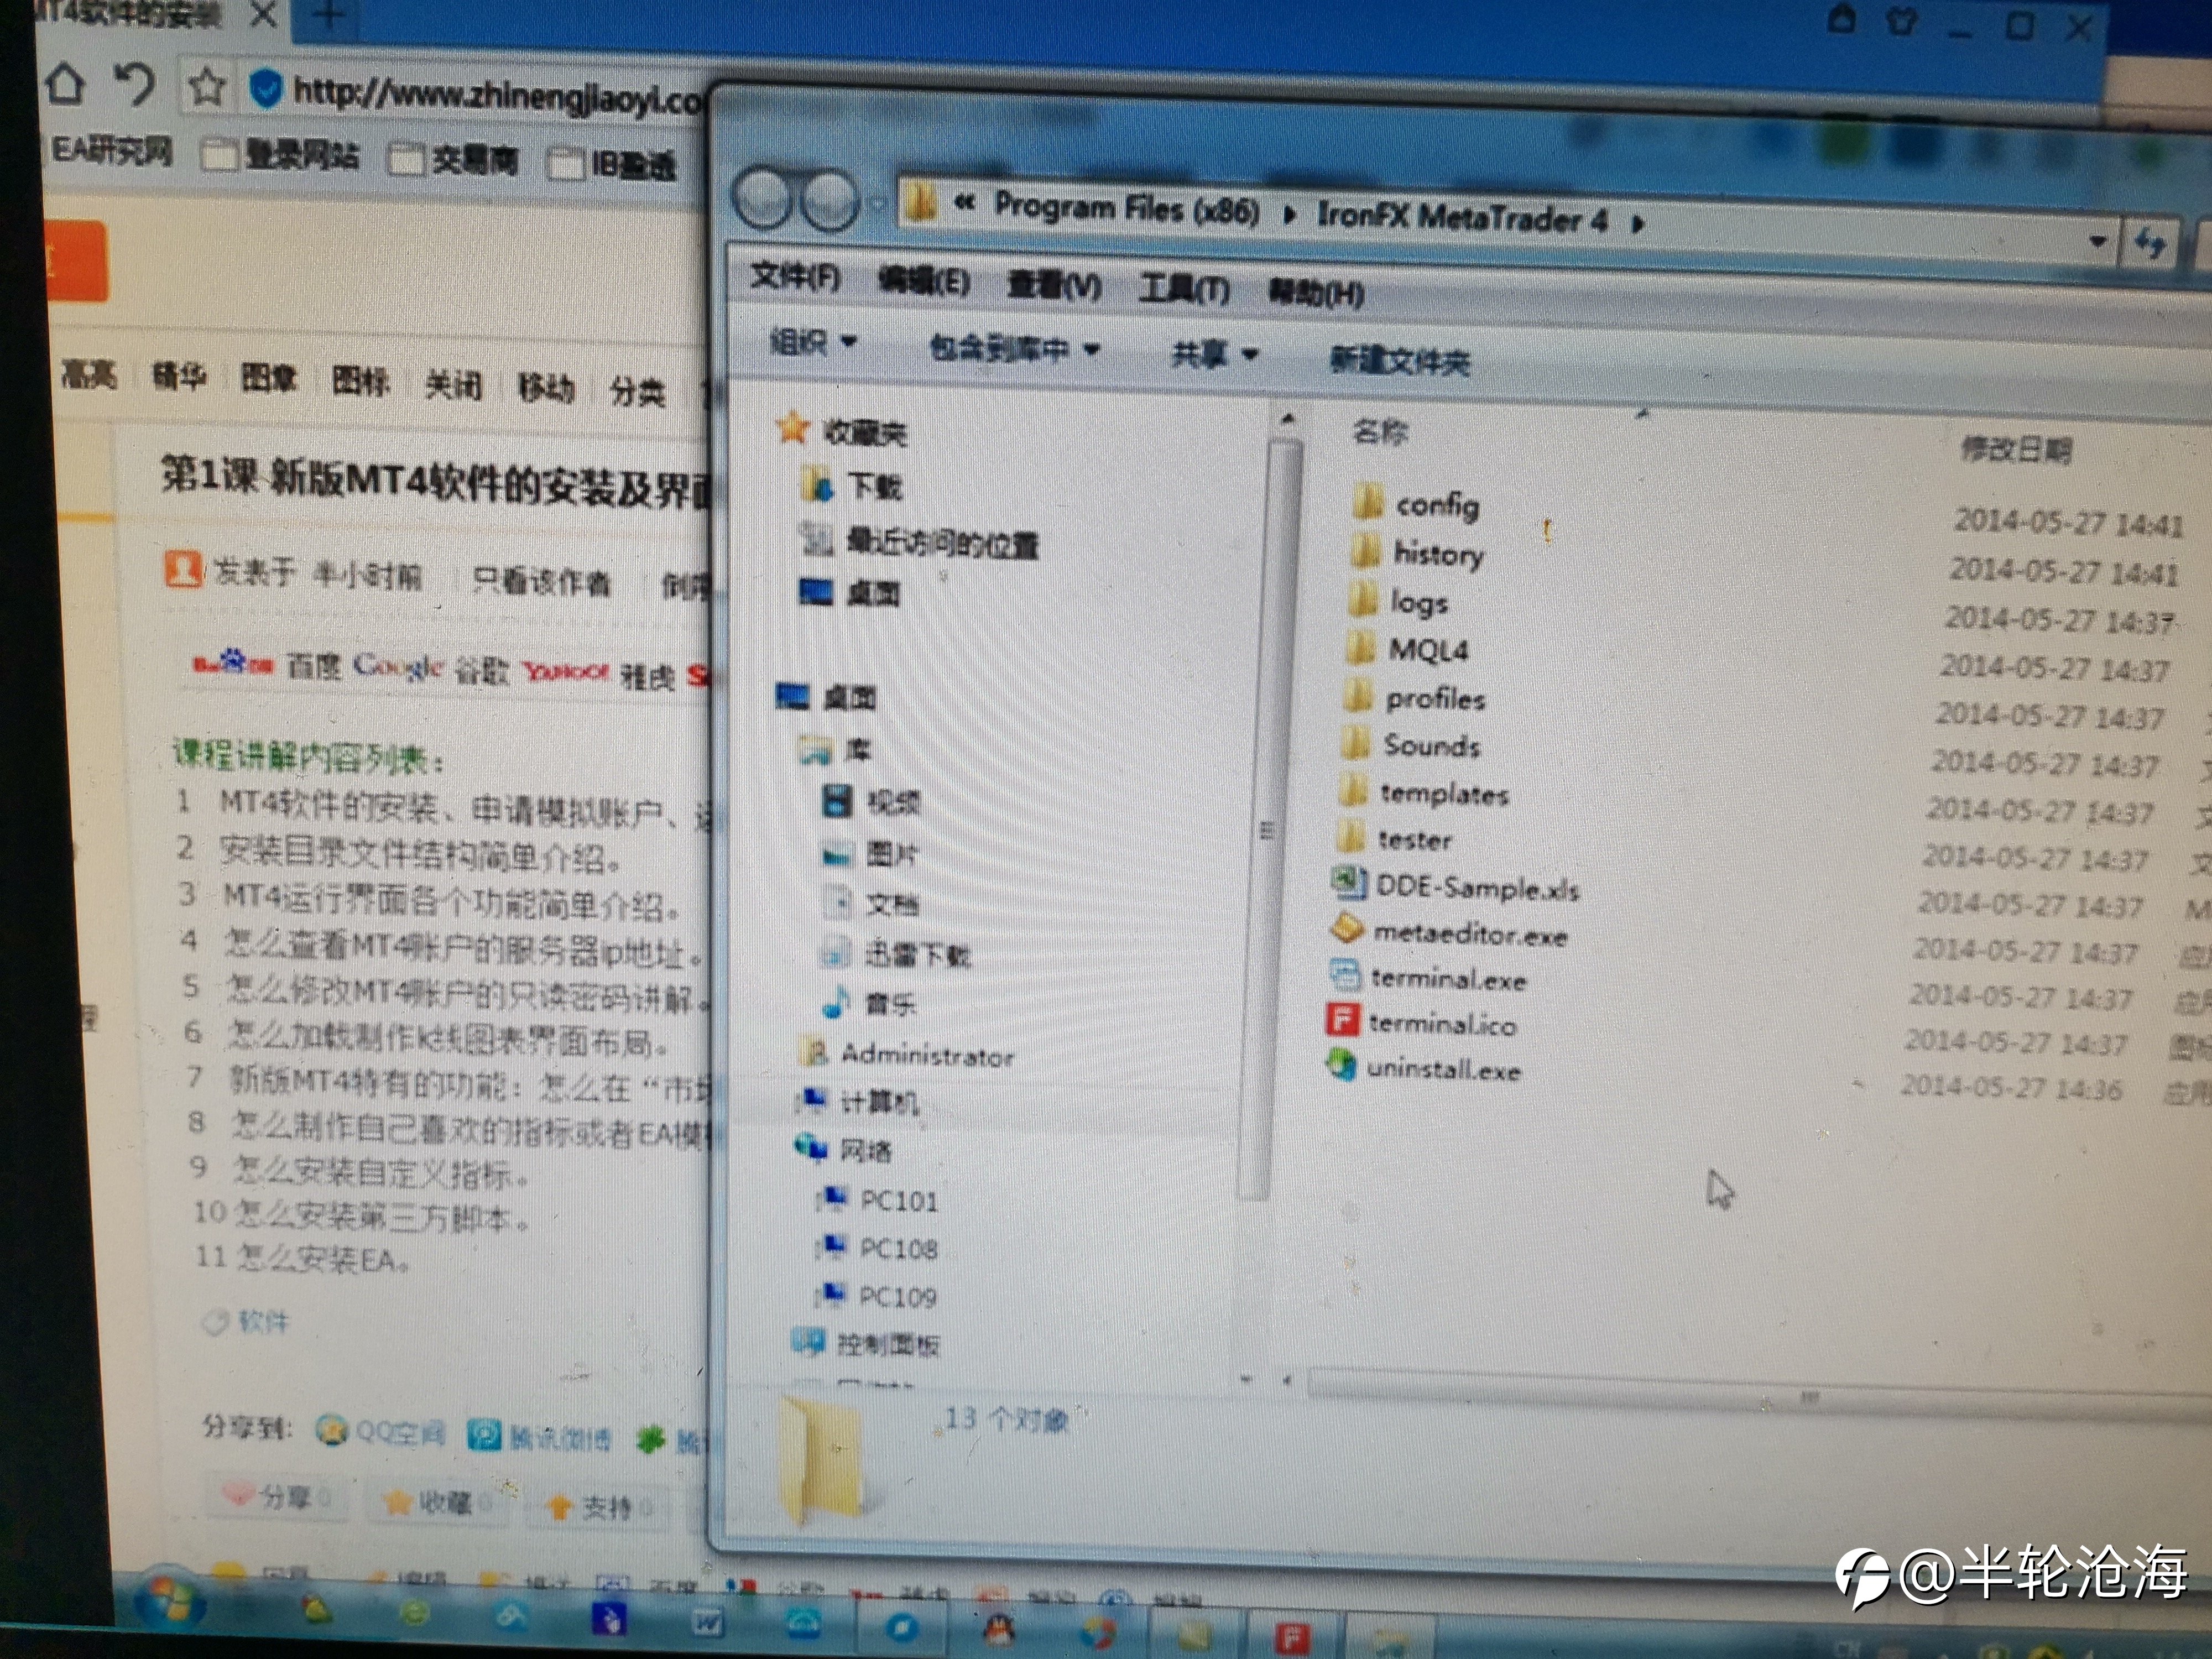Click the red F icon on taskbar
Screen dimensions: 2212x1659
1291,1638
